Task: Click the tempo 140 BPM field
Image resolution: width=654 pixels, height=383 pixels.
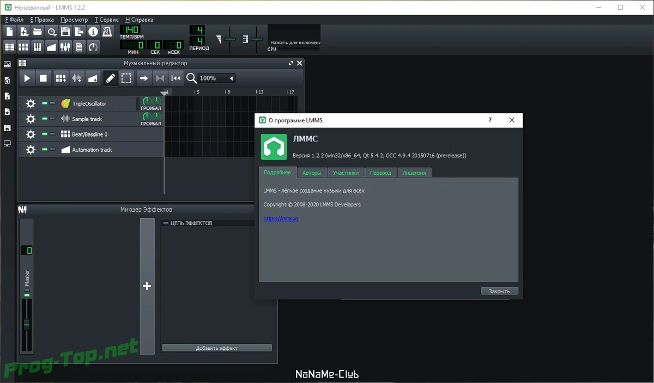Action: (130, 29)
